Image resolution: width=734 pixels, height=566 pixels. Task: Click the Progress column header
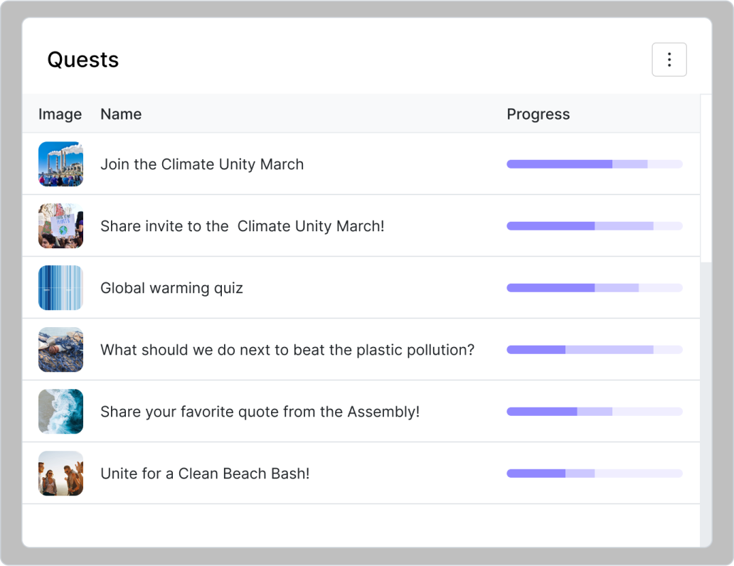coord(538,114)
